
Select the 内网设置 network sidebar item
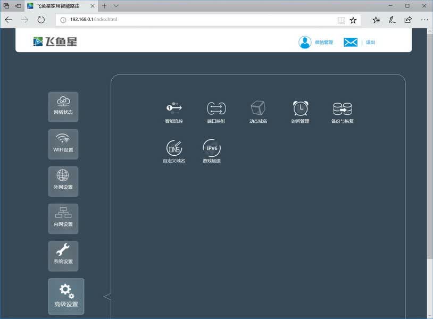[x=63, y=219]
